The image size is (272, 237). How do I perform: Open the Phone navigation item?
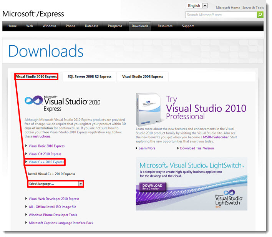70,26
